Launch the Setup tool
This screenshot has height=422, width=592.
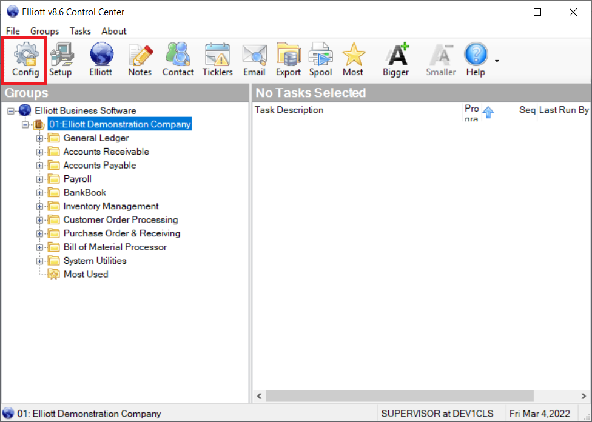click(x=61, y=59)
